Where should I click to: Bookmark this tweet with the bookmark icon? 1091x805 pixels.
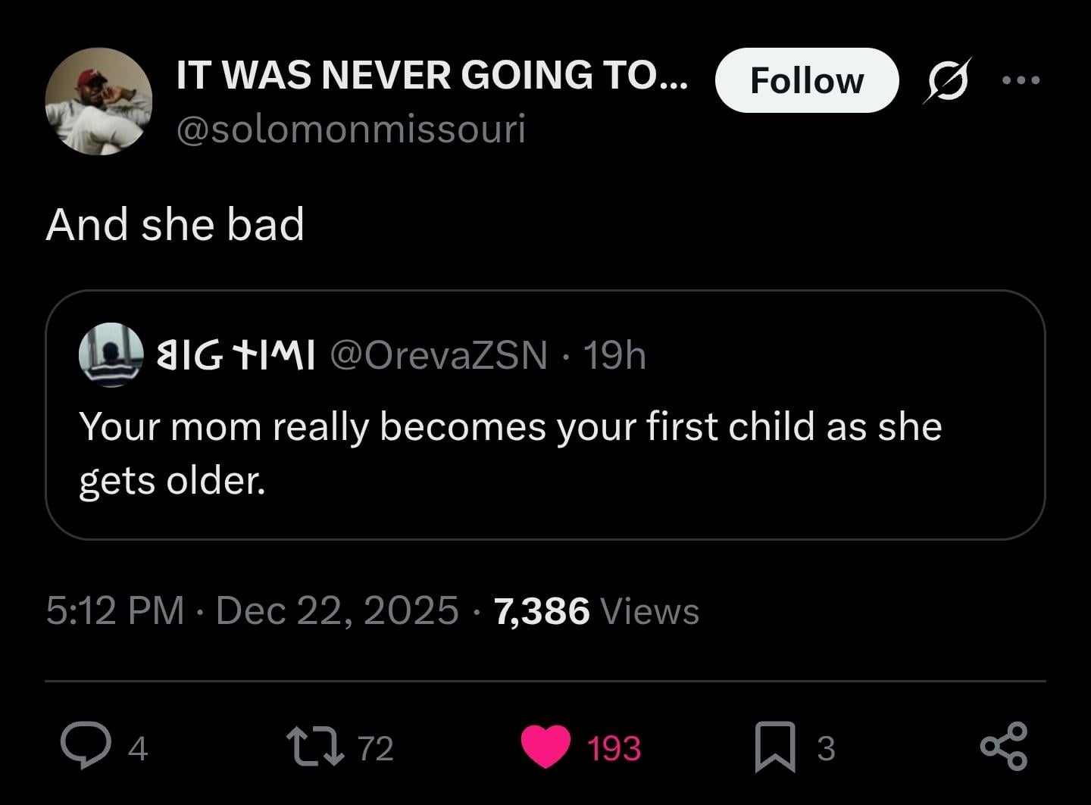[775, 747]
